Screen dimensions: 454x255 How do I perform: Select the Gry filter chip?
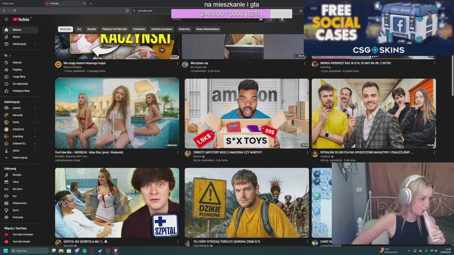pyautogui.click(x=79, y=29)
